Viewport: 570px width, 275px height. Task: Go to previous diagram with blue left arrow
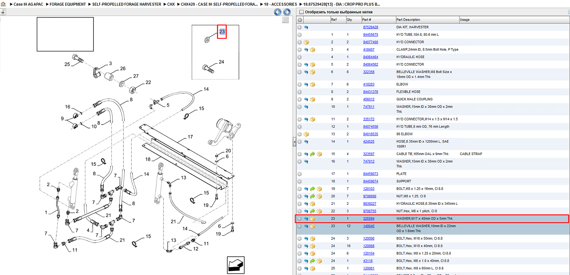pos(278,12)
